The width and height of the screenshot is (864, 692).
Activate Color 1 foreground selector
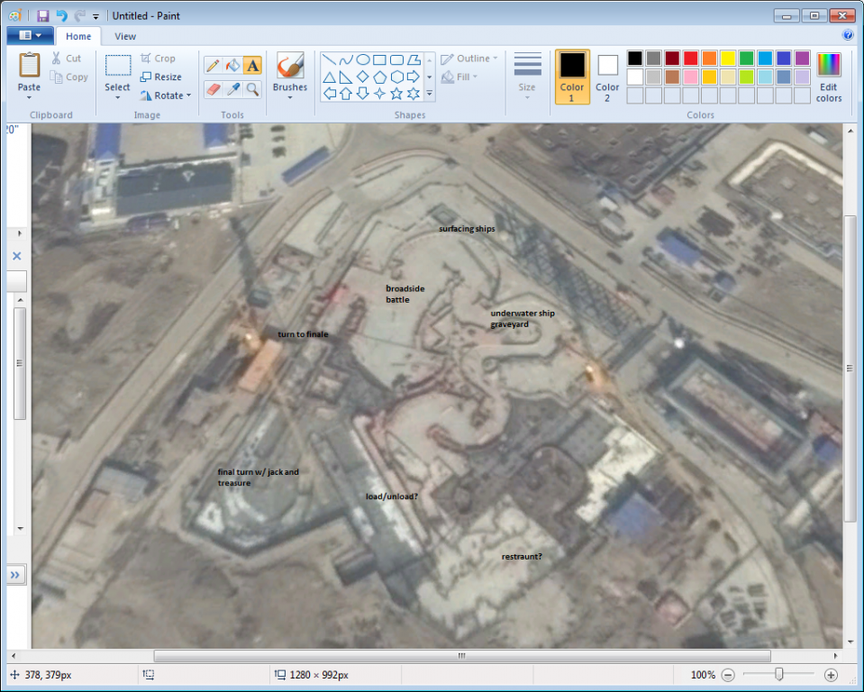(x=572, y=76)
